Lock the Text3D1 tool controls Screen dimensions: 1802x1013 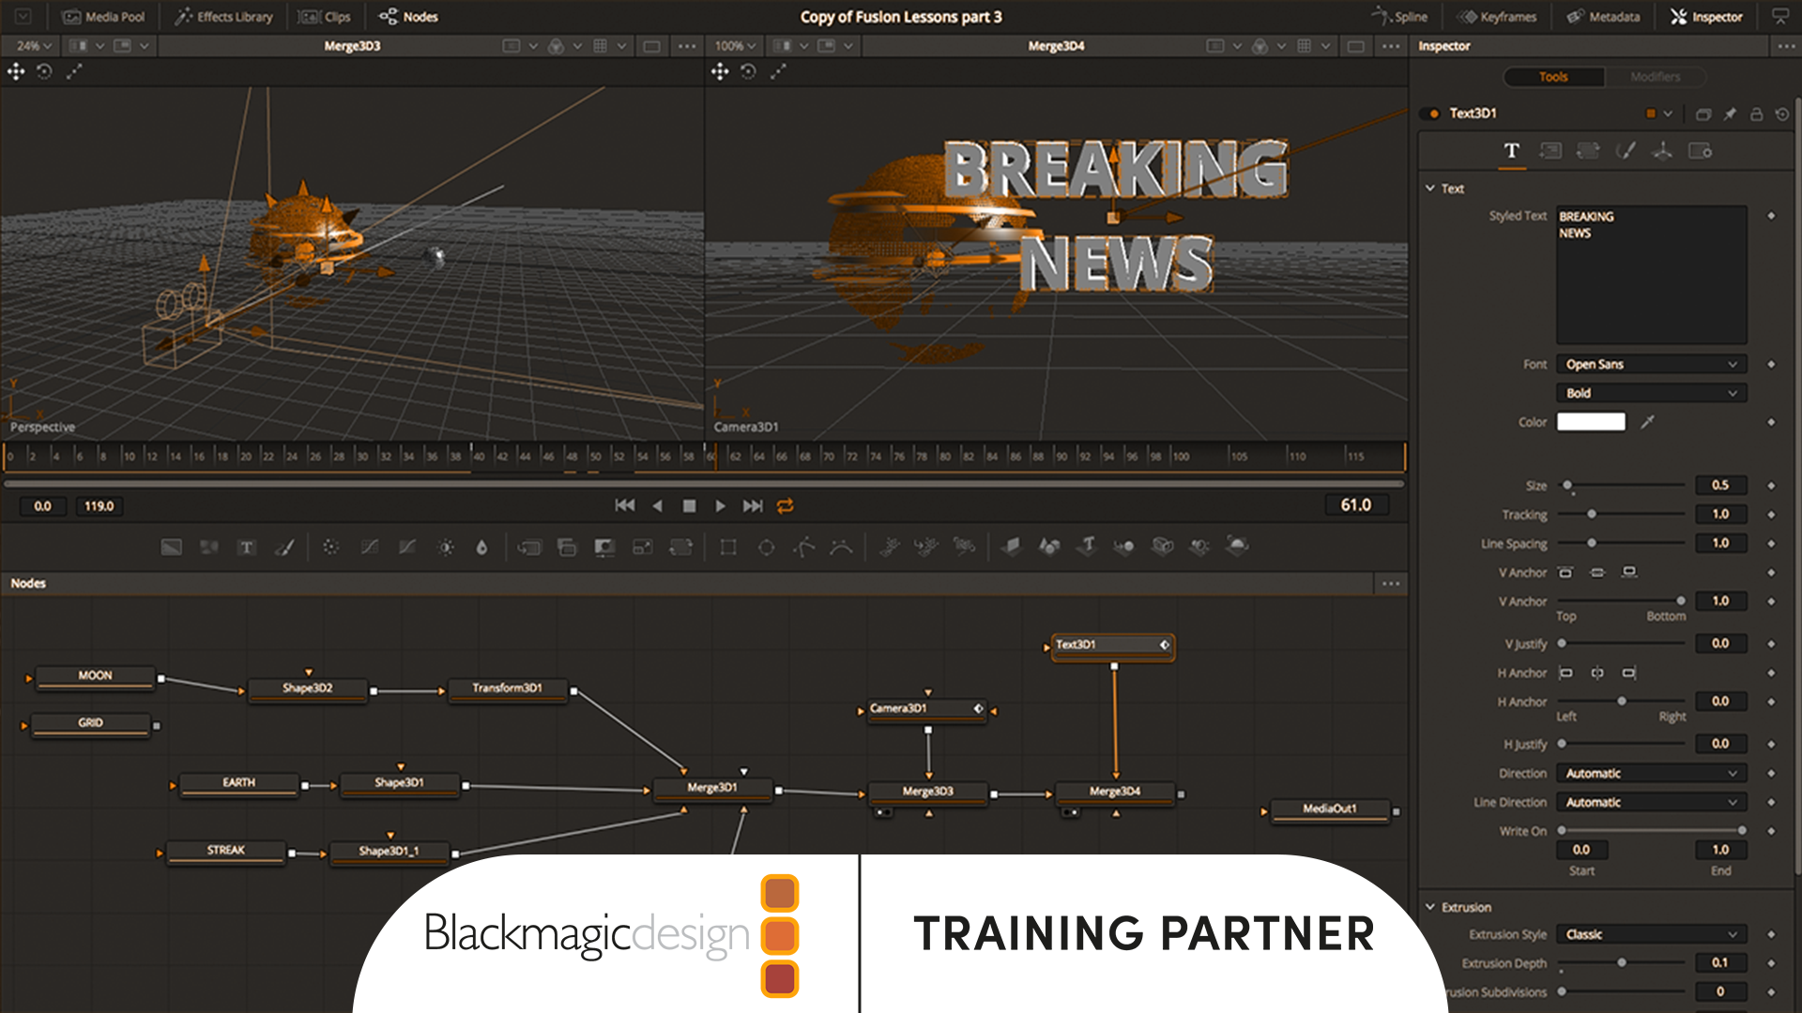[x=1756, y=113]
